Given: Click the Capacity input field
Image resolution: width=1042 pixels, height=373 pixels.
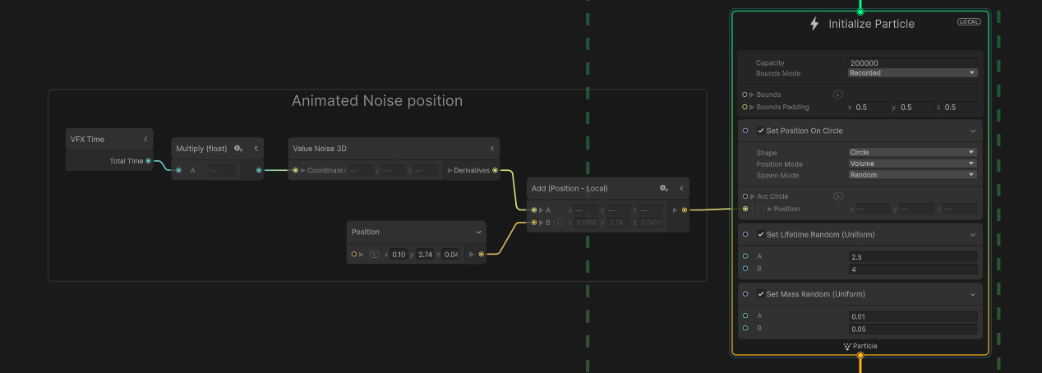Looking at the screenshot, I should point(912,62).
